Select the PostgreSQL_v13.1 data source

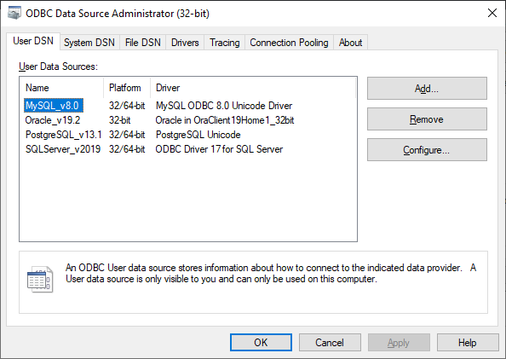click(x=64, y=135)
